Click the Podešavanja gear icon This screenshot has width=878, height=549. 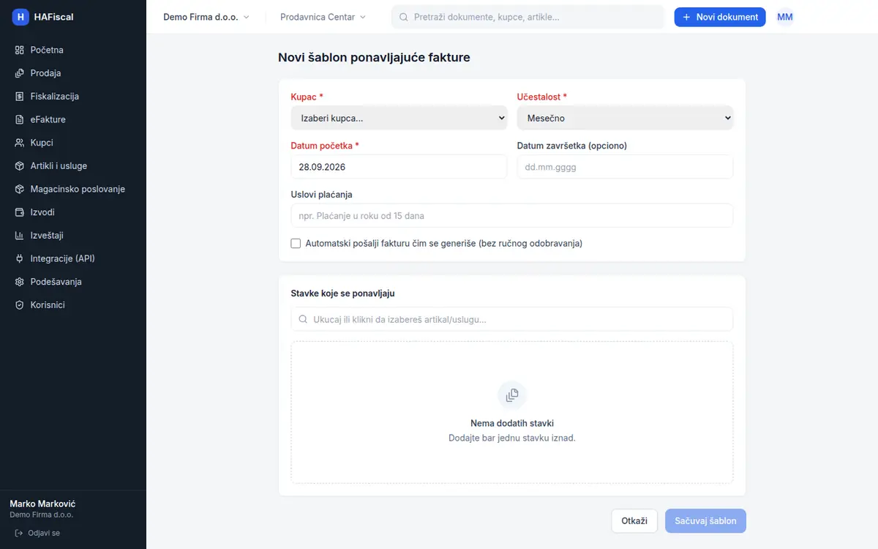click(20, 282)
